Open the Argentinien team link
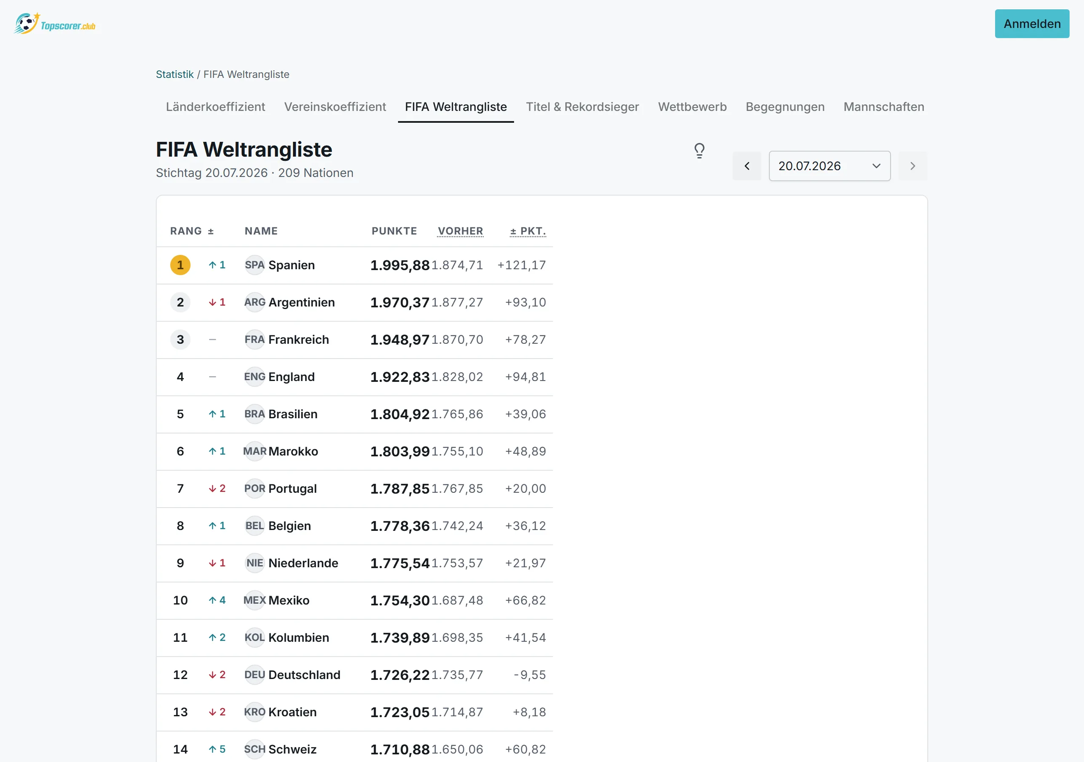The height and width of the screenshot is (762, 1084). (301, 302)
